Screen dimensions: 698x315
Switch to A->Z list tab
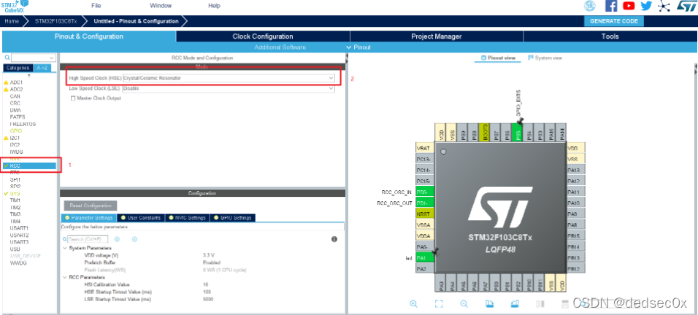pyautogui.click(x=43, y=68)
